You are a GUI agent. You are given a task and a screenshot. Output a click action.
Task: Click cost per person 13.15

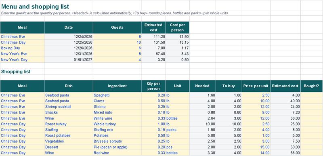177,42
